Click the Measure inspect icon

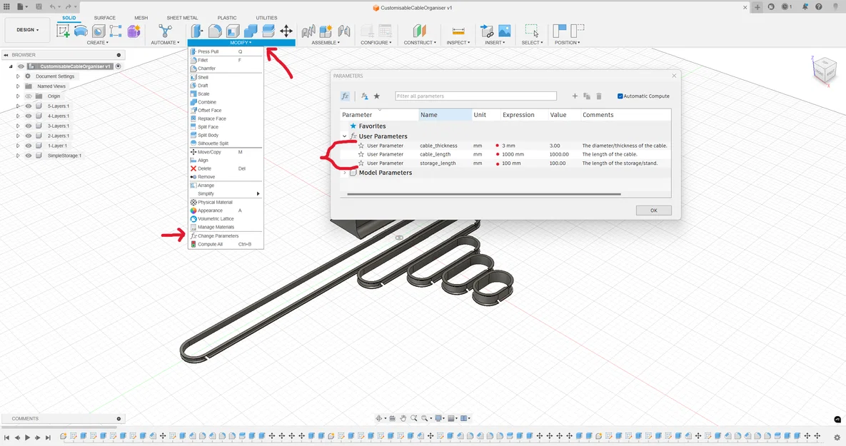point(458,31)
